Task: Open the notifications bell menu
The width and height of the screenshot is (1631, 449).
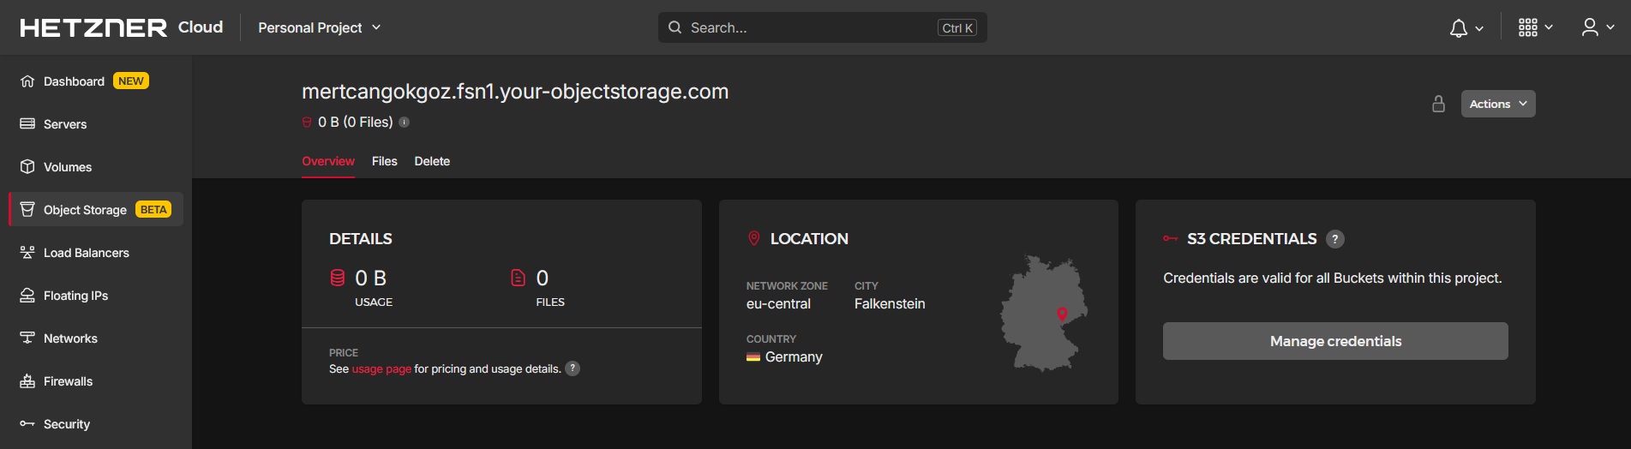Action: (x=1466, y=28)
